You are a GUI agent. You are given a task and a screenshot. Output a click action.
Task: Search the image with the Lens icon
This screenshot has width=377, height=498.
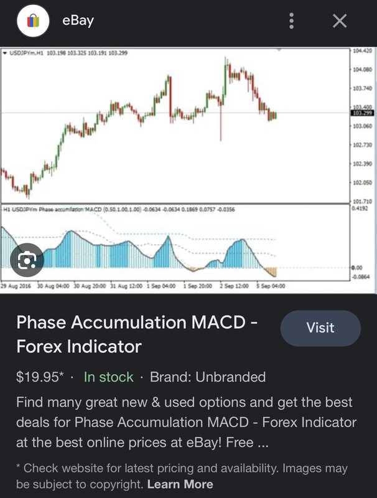pyautogui.click(x=26, y=260)
